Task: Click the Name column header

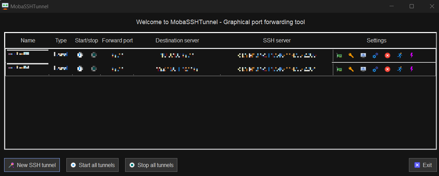Action: click(28, 40)
